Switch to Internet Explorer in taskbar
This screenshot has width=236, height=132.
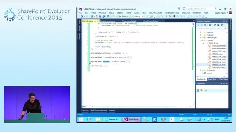click(112, 120)
